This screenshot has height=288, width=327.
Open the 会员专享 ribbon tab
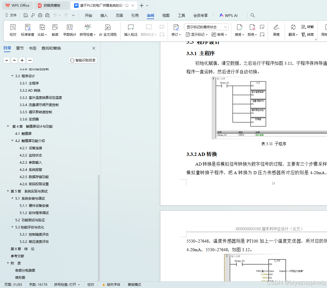tap(201, 16)
